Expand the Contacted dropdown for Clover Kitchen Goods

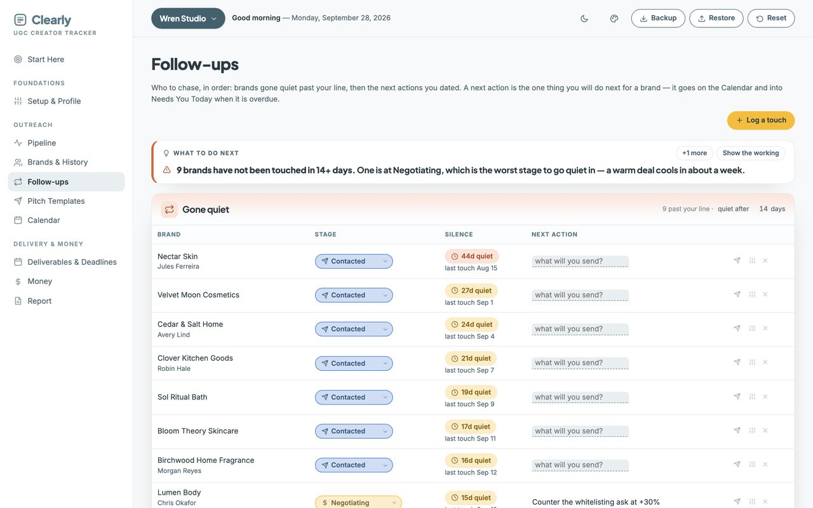coord(354,363)
